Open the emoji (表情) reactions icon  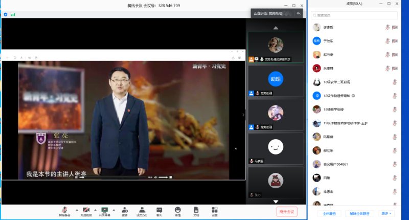[177, 211]
